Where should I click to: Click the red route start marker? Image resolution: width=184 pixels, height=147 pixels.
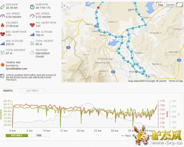[98, 7]
